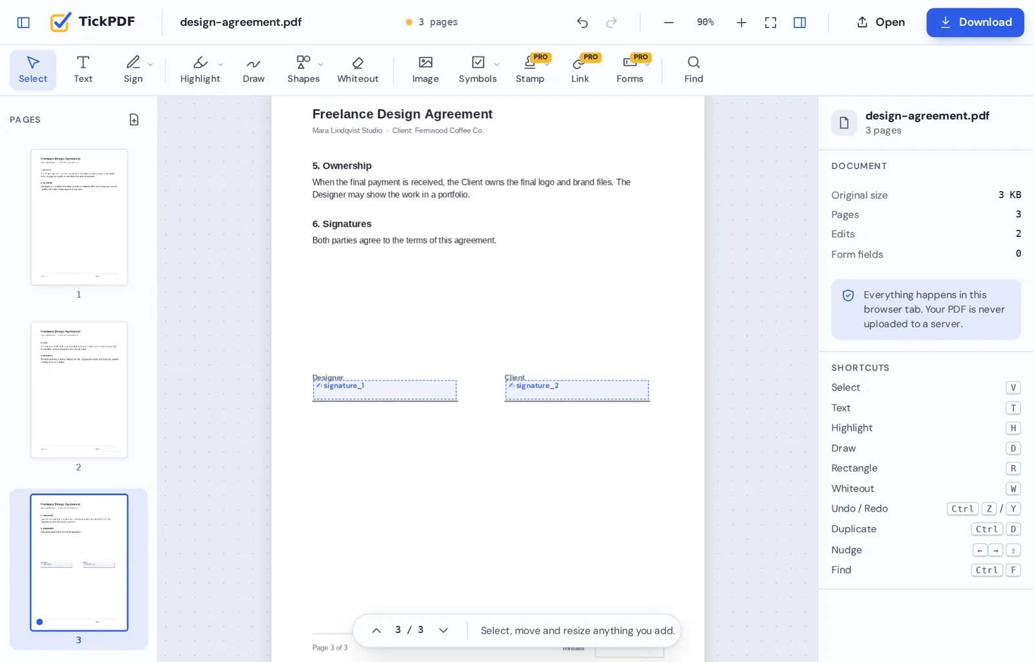Screen dimensions: 1034x662
Task: Click the "3 pages" indicator in header
Action: 431,22
